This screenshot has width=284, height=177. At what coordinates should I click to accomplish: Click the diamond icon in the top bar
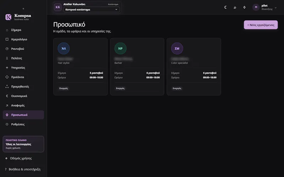pyautogui.click(x=244, y=7)
